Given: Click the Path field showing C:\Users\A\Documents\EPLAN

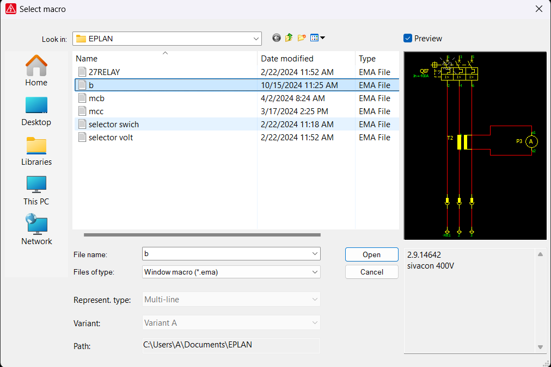Looking at the screenshot, I should [x=231, y=345].
